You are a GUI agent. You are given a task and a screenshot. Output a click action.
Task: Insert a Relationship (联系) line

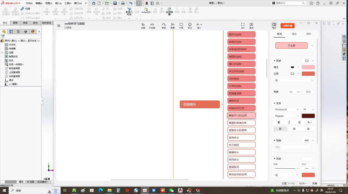click(x=164, y=26)
